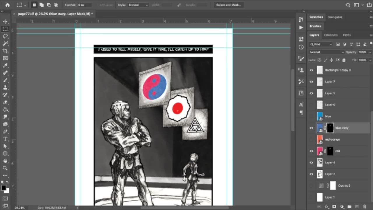The height and width of the screenshot is (210, 373).
Task: Select the Path Selection tool
Action: coord(5,146)
